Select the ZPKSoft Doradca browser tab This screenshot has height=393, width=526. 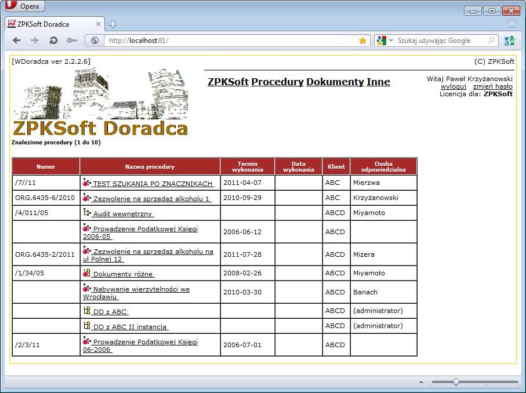[x=55, y=24]
